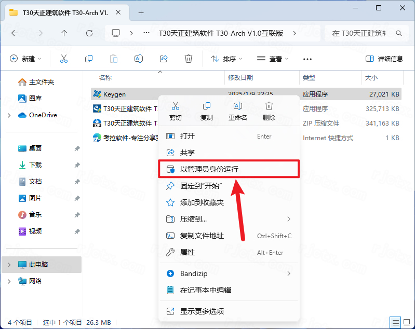Switch to large thumbnails view icon

click(407, 322)
